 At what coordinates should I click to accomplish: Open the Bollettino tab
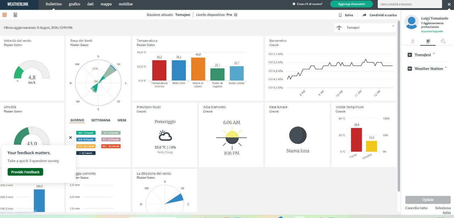pyautogui.click(x=54, y=4)
